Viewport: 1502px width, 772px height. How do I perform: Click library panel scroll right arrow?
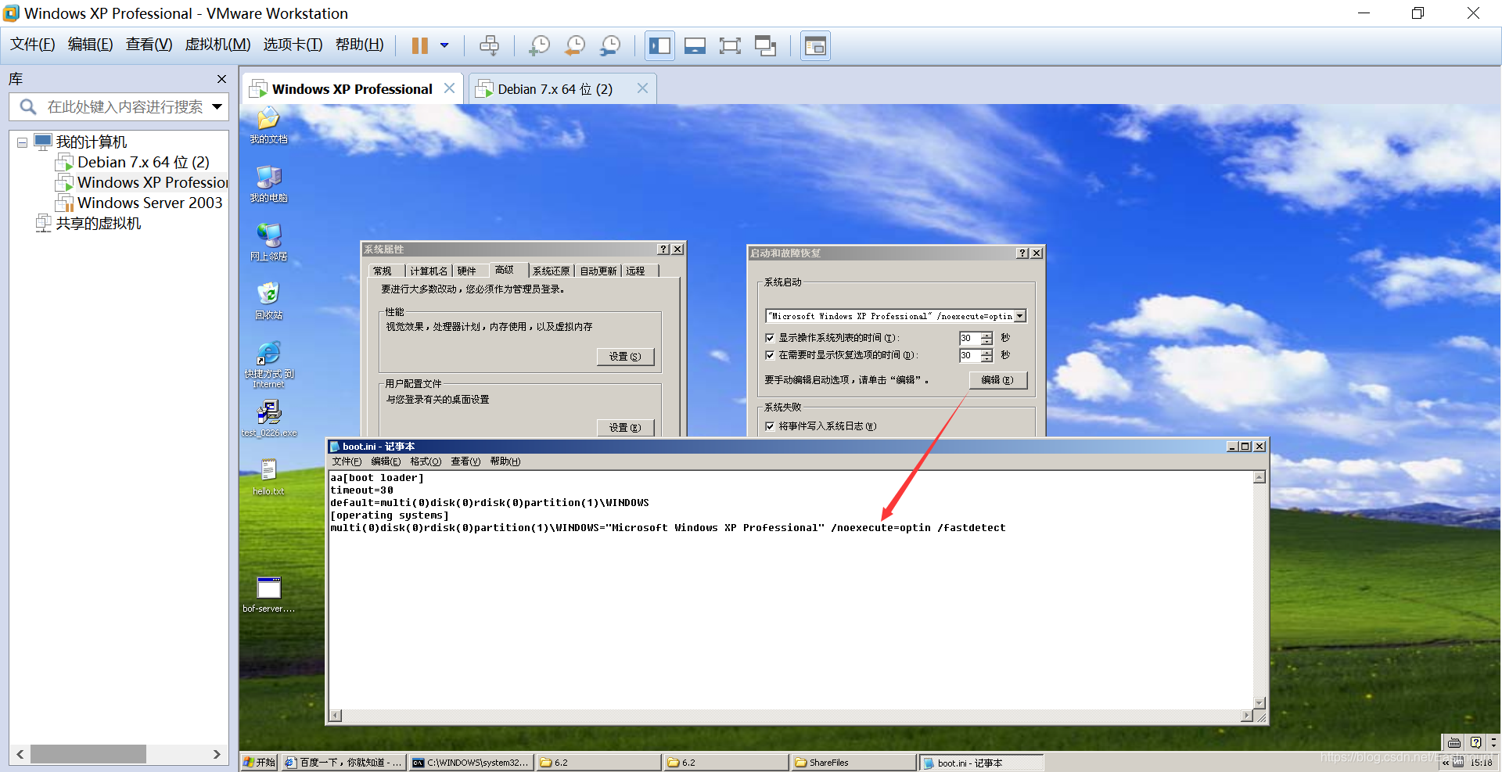coord(217,754)
